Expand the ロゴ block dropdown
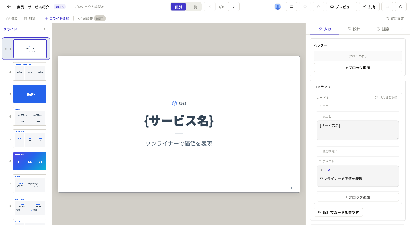 (x=325, y=106)
